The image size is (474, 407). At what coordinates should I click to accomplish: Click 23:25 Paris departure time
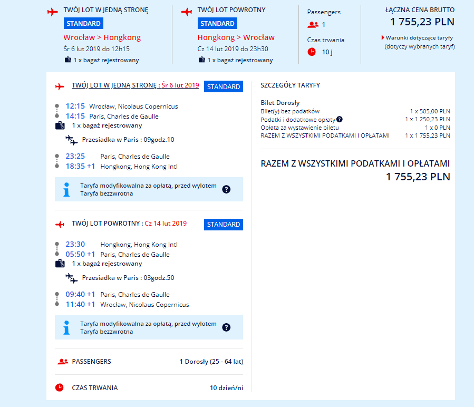click(75, 156)
